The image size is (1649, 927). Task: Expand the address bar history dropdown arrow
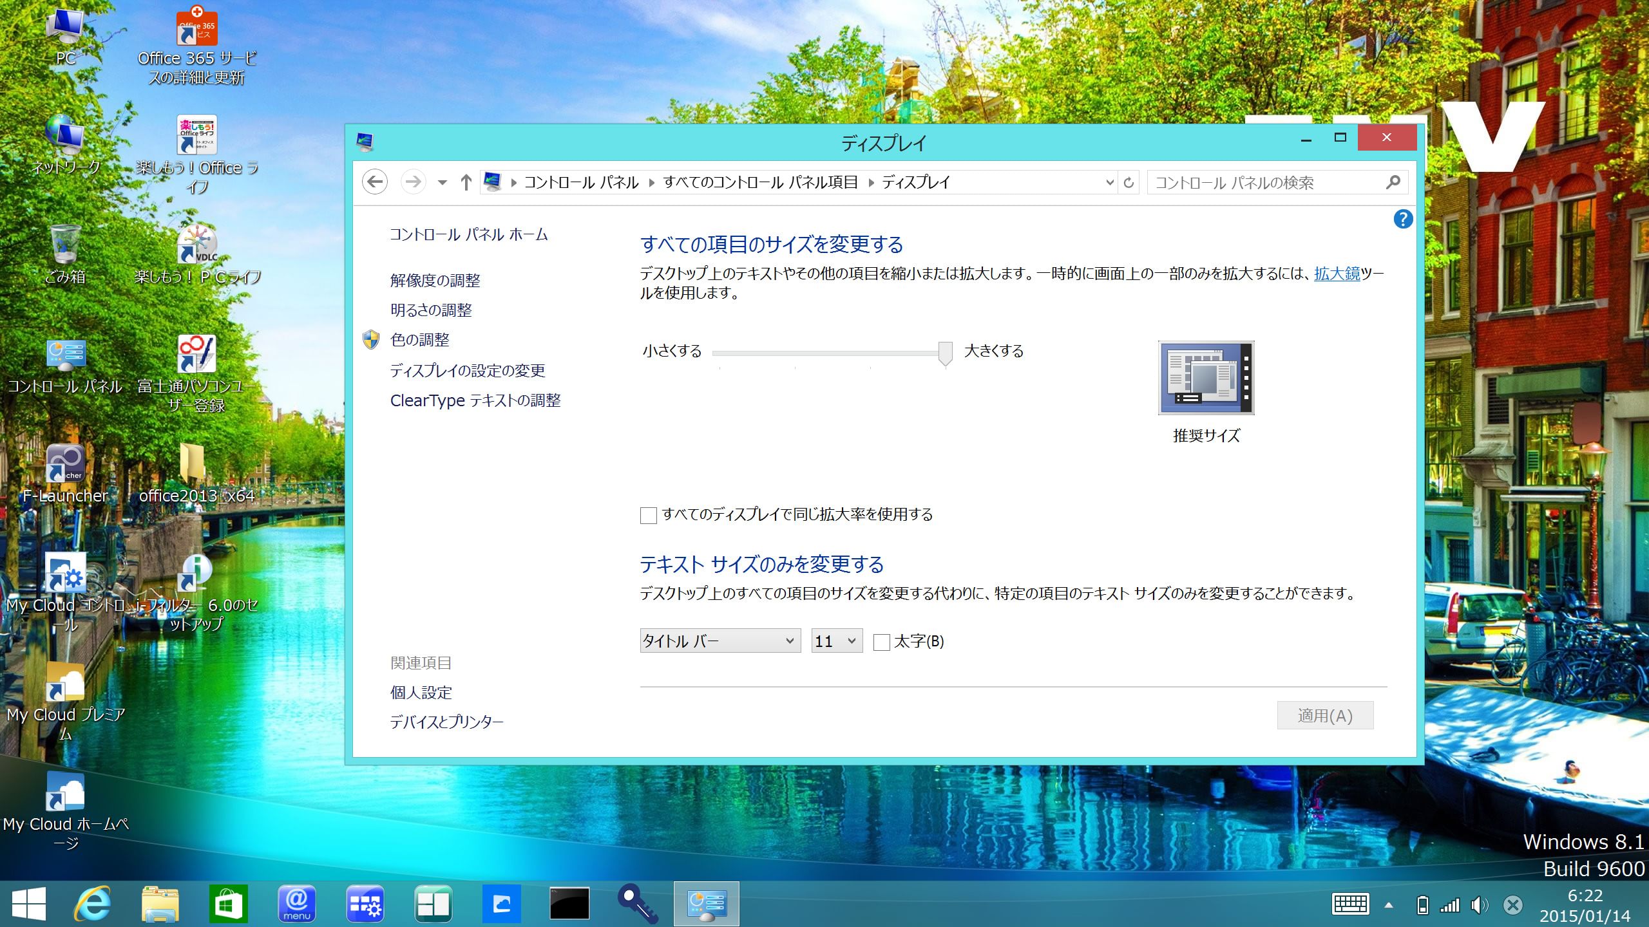(x=1109, y=183)
